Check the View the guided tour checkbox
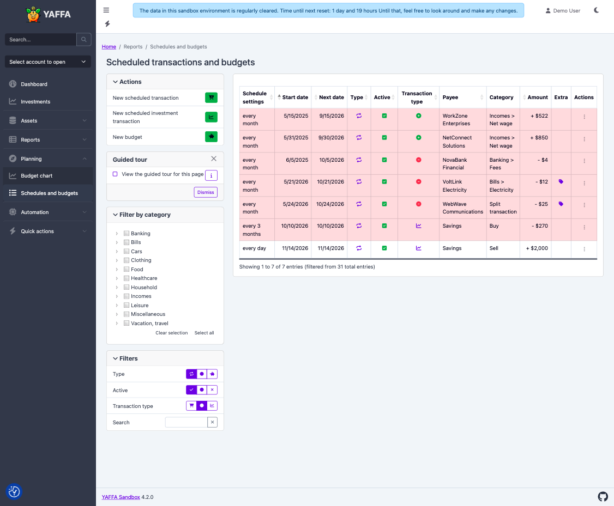 tap(115, 174)
